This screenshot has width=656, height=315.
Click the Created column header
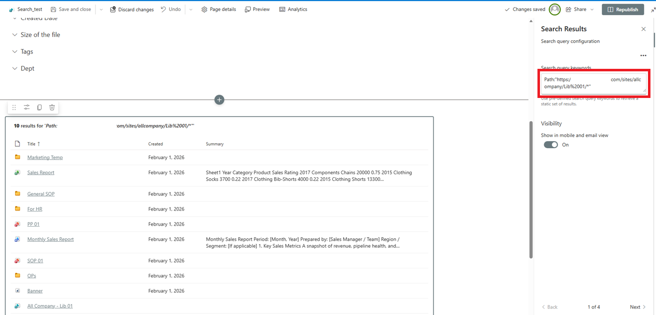[x=156, y=144]
